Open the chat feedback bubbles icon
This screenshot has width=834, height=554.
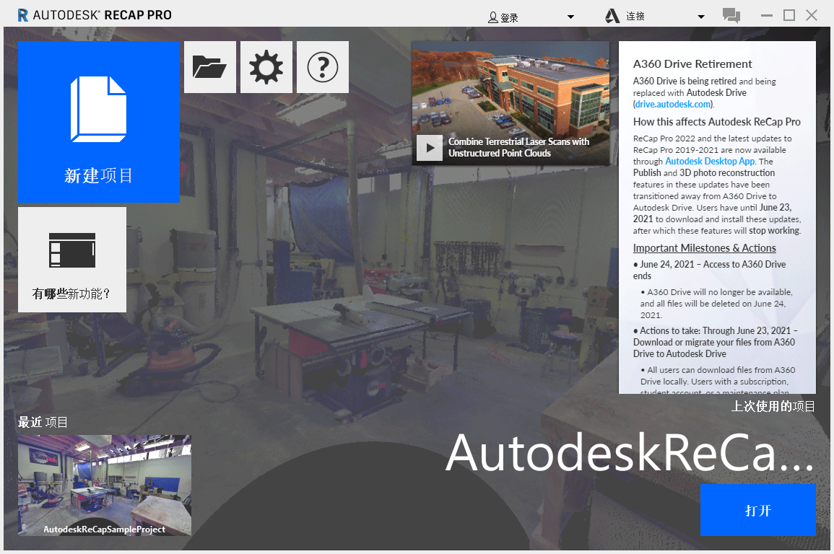(x=731, y=15)
